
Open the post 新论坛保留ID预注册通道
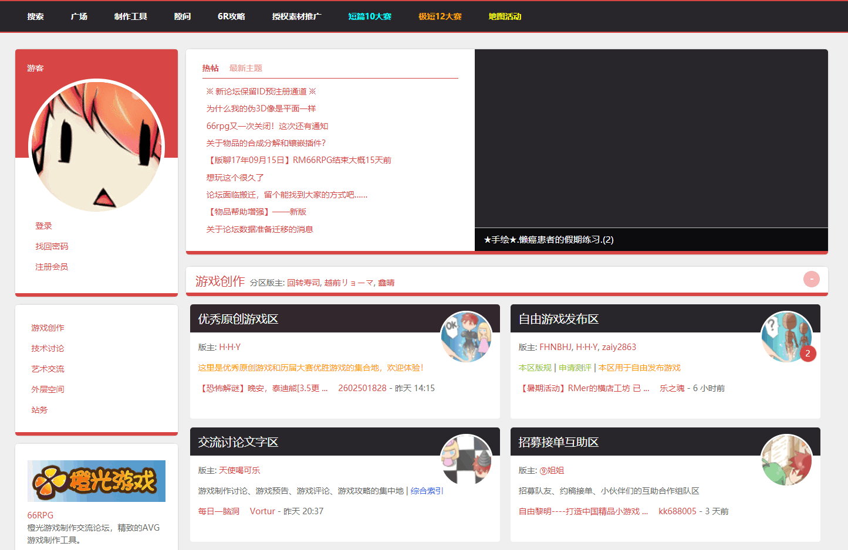pos(261,91)
